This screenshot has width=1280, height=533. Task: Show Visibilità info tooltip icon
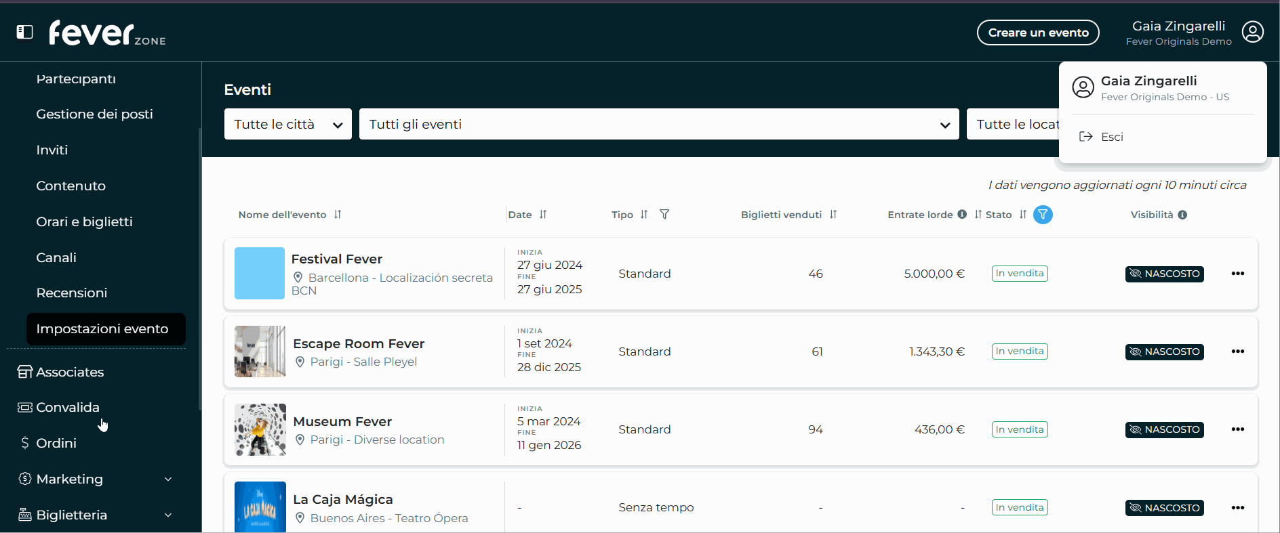[x=1182, y=215]
